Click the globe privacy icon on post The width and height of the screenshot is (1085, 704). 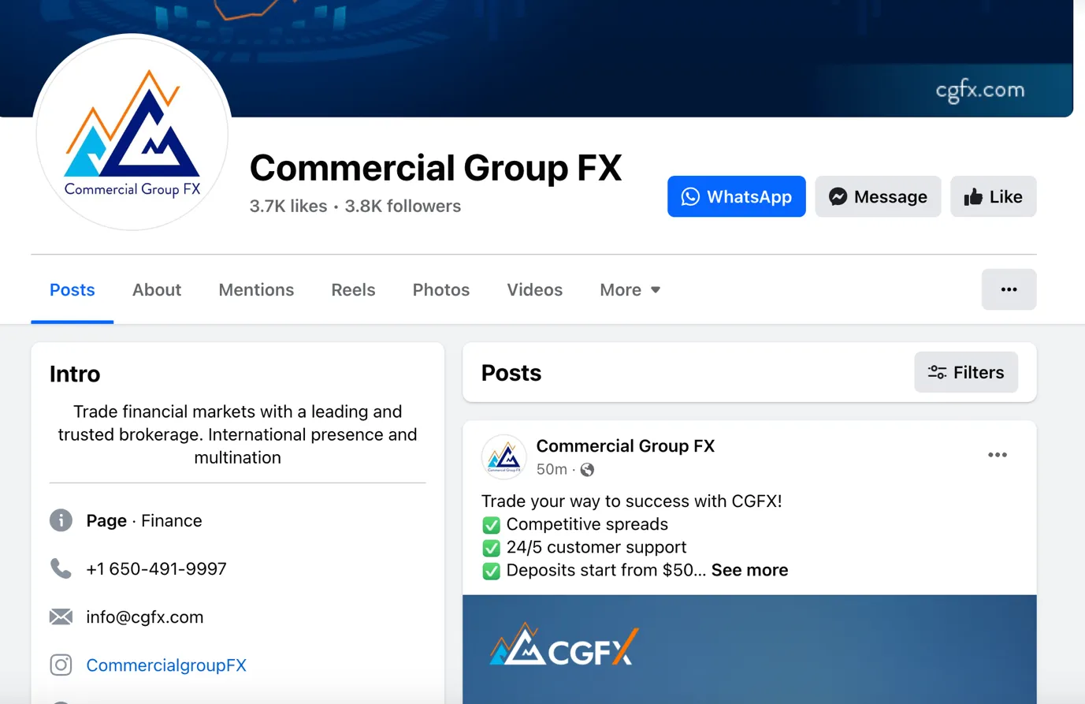pyautogui.click(x=587, y=470)
